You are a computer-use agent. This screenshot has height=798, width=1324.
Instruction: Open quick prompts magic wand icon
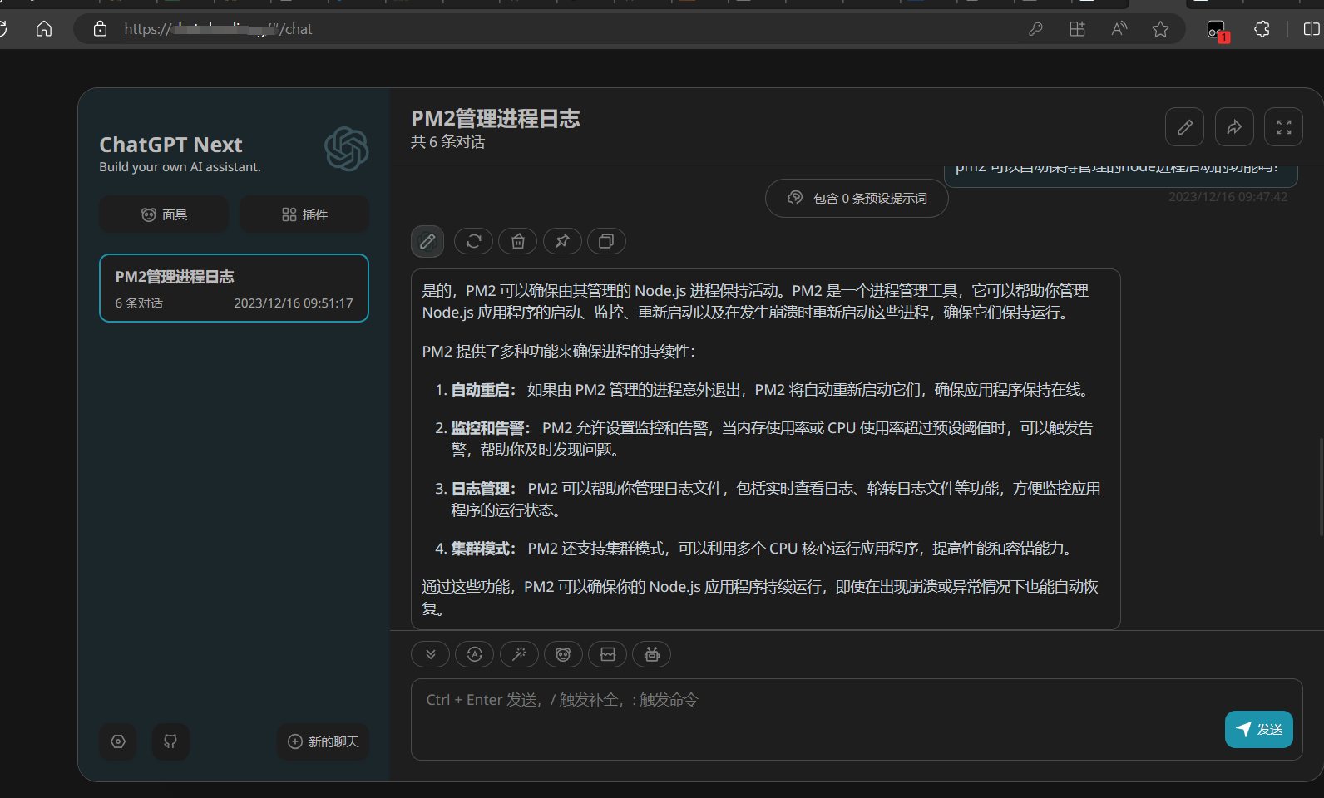[x=519, y=654]
